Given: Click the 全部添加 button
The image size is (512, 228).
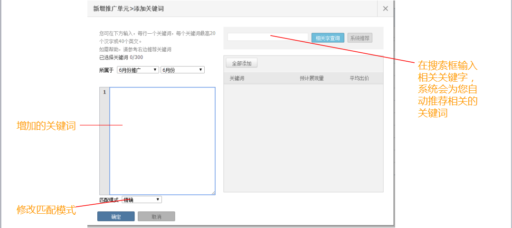Looking at the screenshot, I should coord(241,63).
